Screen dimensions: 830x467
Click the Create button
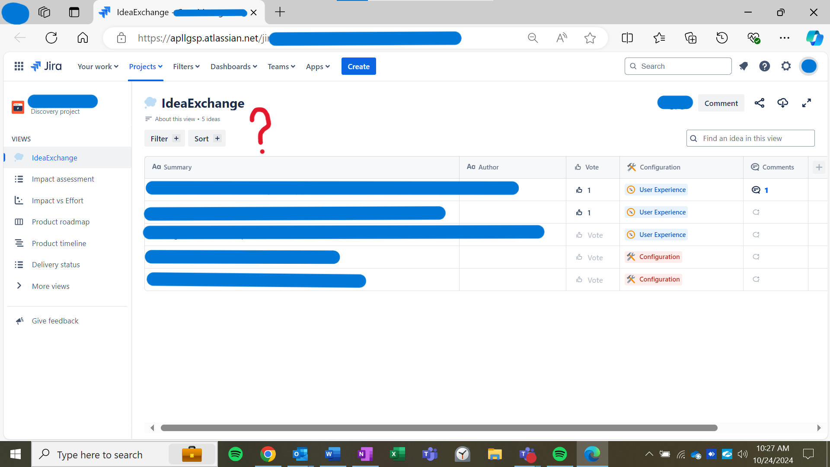click(x=358, y=66)
